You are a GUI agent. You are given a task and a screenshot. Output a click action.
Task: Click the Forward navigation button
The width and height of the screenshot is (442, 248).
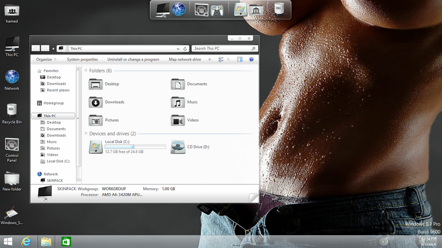click(45, 48)
